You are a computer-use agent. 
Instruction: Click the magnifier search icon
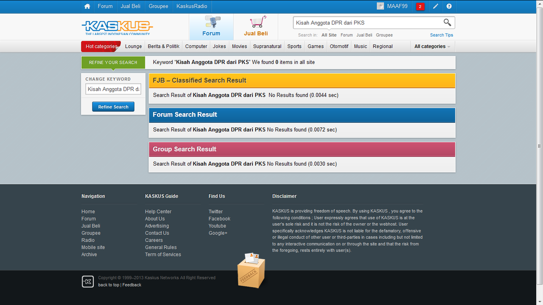point(448,22)
